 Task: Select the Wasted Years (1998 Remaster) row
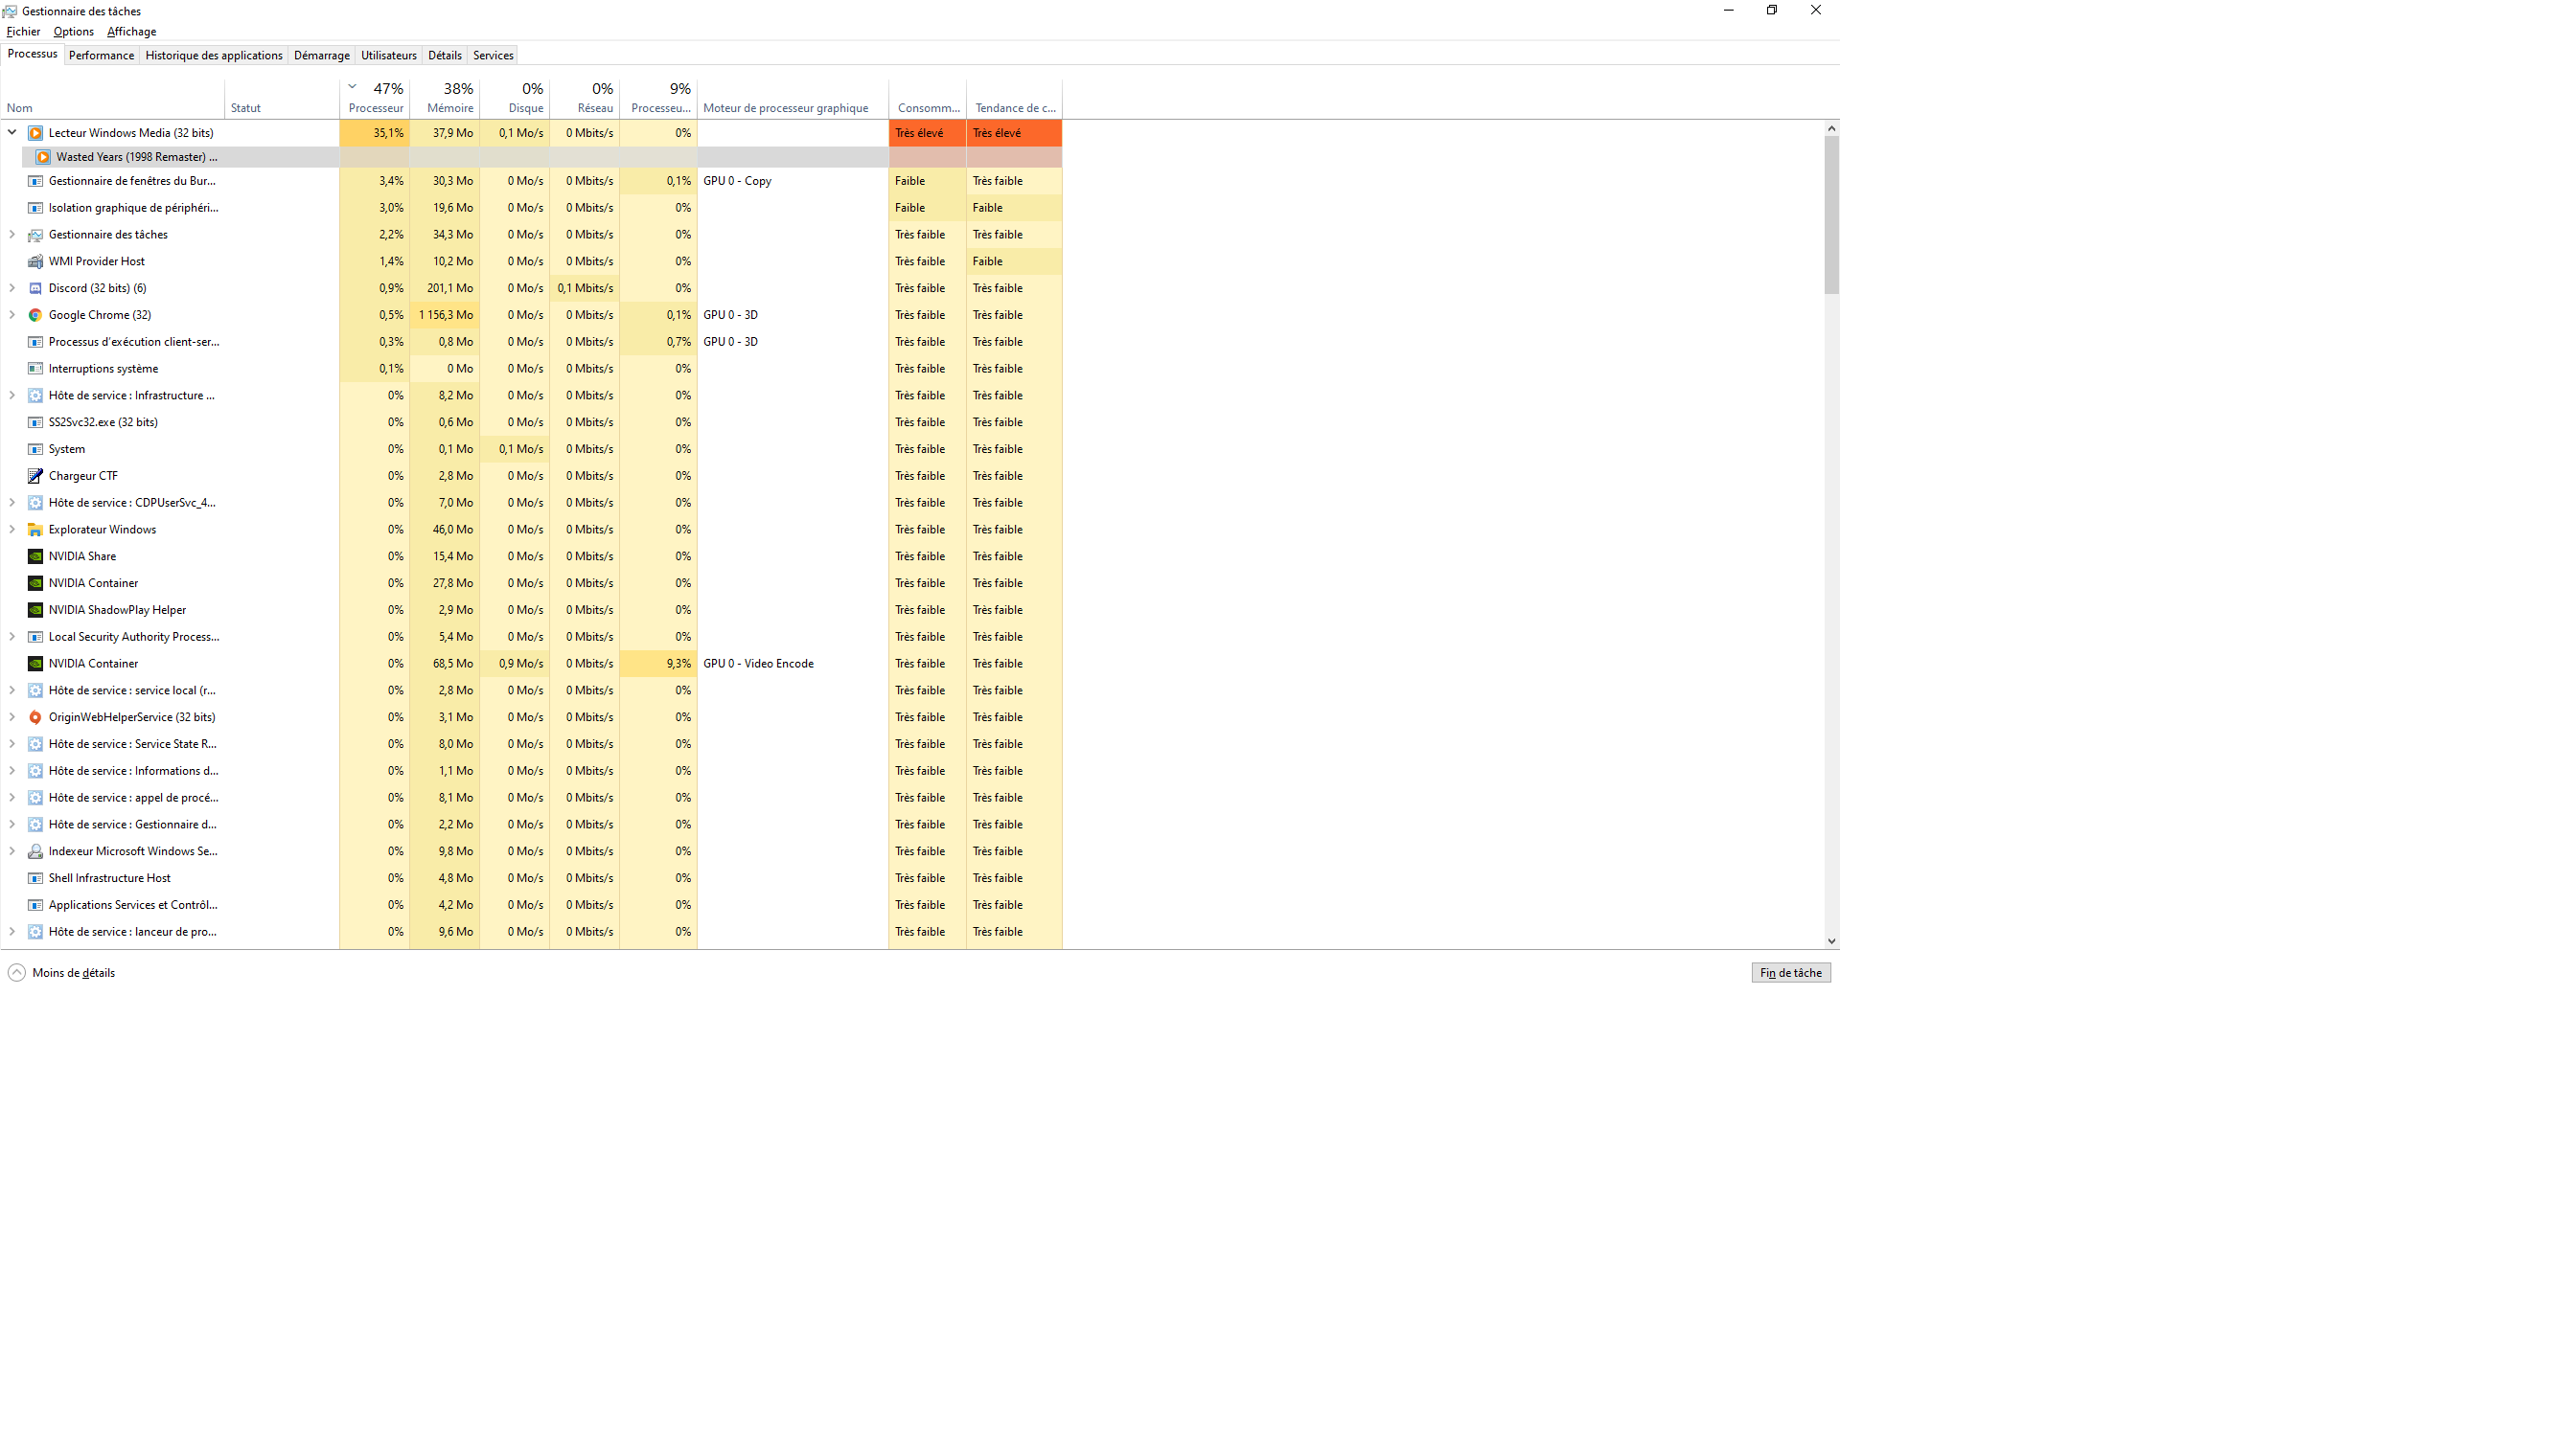(136, 157)
